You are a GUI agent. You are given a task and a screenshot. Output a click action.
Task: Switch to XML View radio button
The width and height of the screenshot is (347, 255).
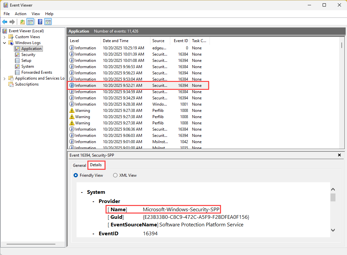tap(115, 175)
